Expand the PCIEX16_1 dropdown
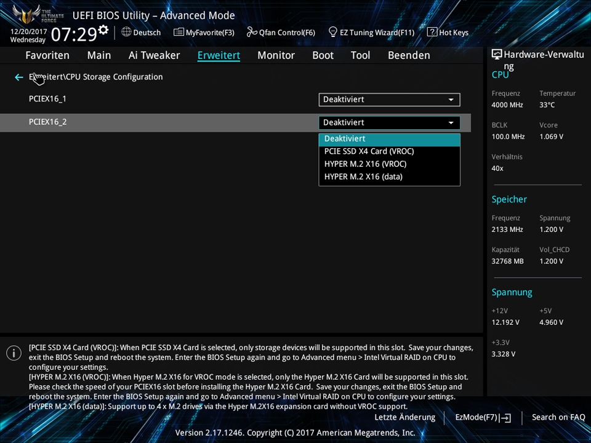The width and height of the screenshot is (591, 443). (x=389, y=100)
